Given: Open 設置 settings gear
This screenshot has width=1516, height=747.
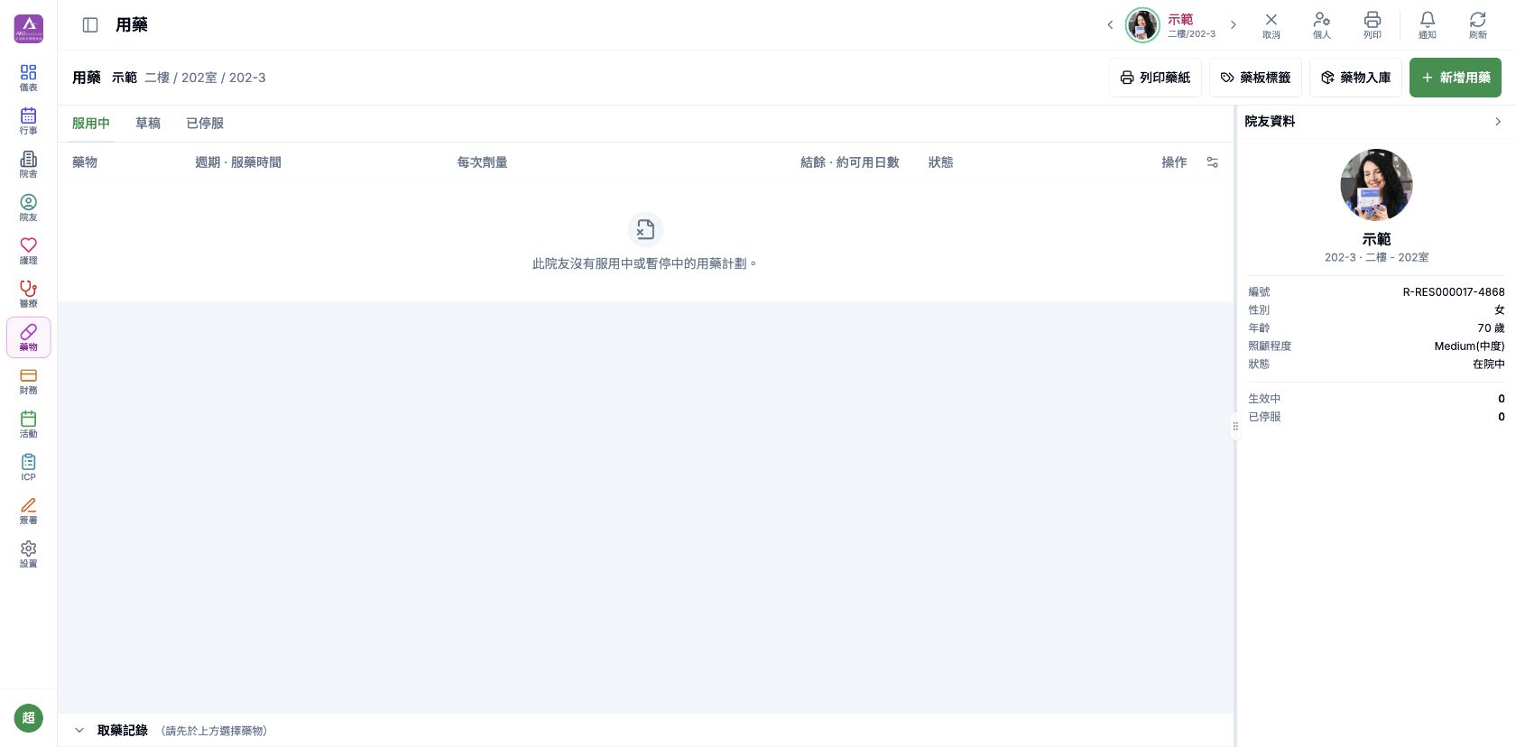Looking at the screenshot, I should (28, 554).
